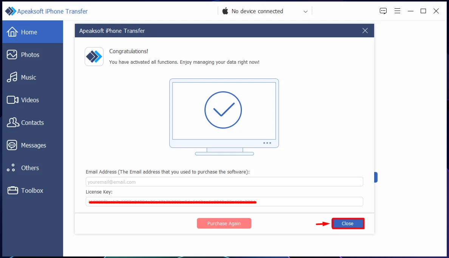Screen dimensions: 449x258
Task: Minimize the main application window
Action: [410, 11]
